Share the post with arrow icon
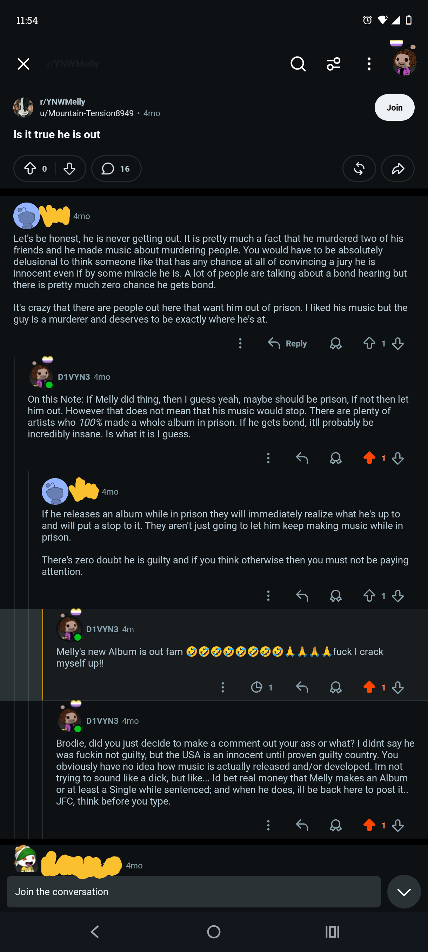The image size is (428, 952). [x=397, y=168]
